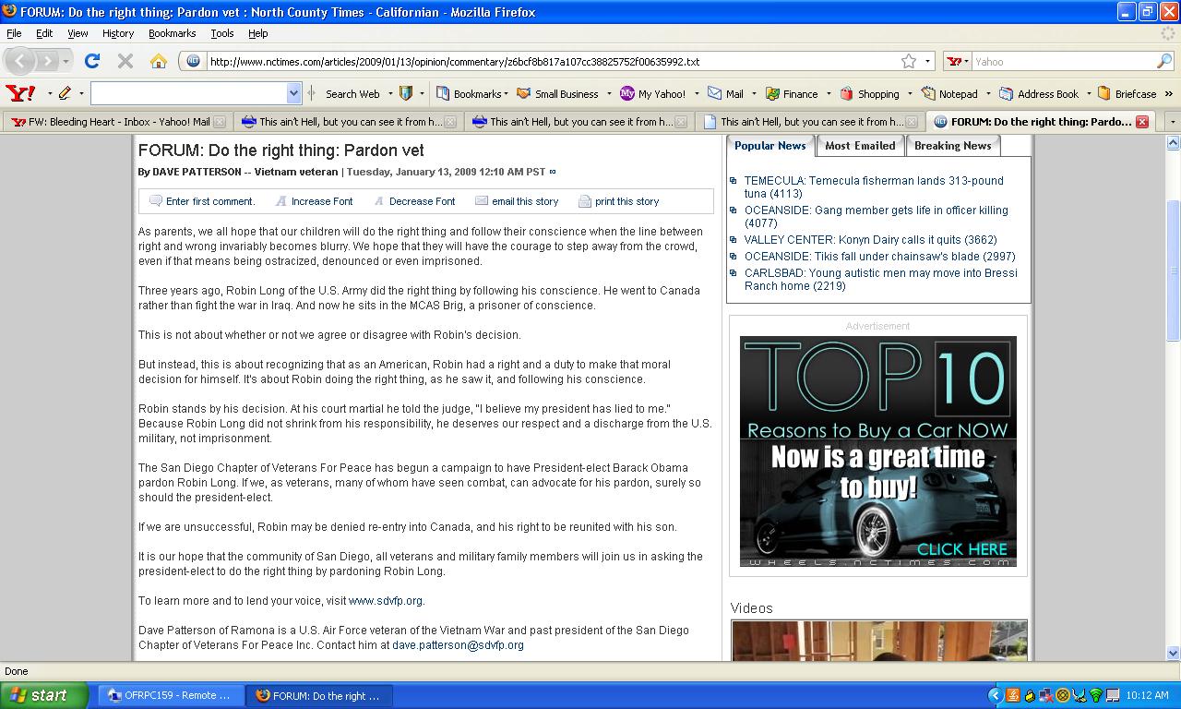Click the email this story icon
Viewport: 1181px width, 709px height.
(482, 201)
